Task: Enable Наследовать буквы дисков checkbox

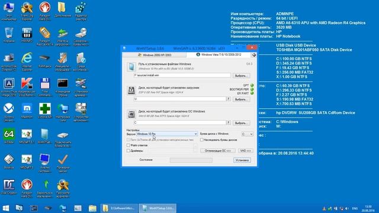Action: coord(201,140)
